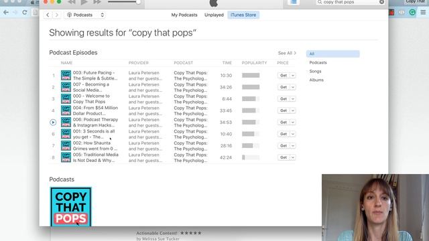The width and height of the screenshot is (429, 241).
Task: Click episode title 005: Traditional Media Is Not Dead
Action: (95, 157)
